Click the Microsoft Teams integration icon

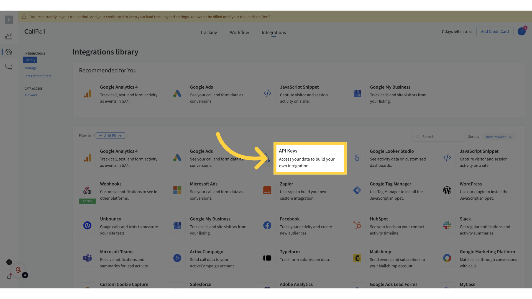pyautogui.click(x=87, y=258)
